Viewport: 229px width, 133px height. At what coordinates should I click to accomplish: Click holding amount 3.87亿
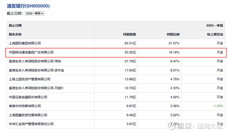(131, 124)
